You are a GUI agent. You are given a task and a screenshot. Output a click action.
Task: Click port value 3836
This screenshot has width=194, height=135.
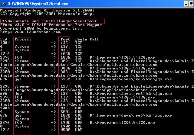point(65,68)
